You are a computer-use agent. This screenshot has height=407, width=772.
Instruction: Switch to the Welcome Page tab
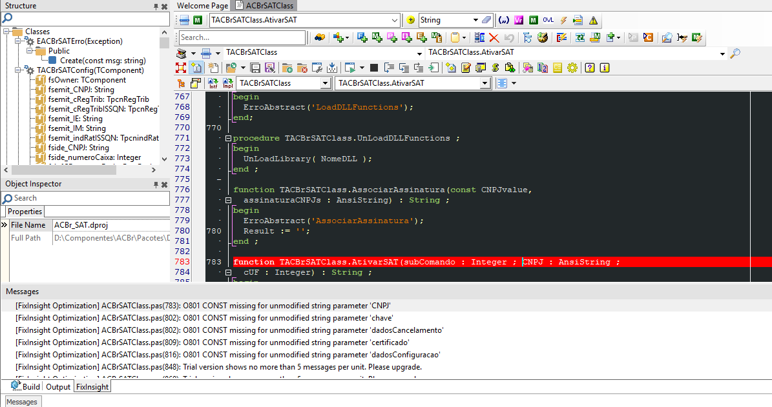pyautogui.click(x=202, y=6)
